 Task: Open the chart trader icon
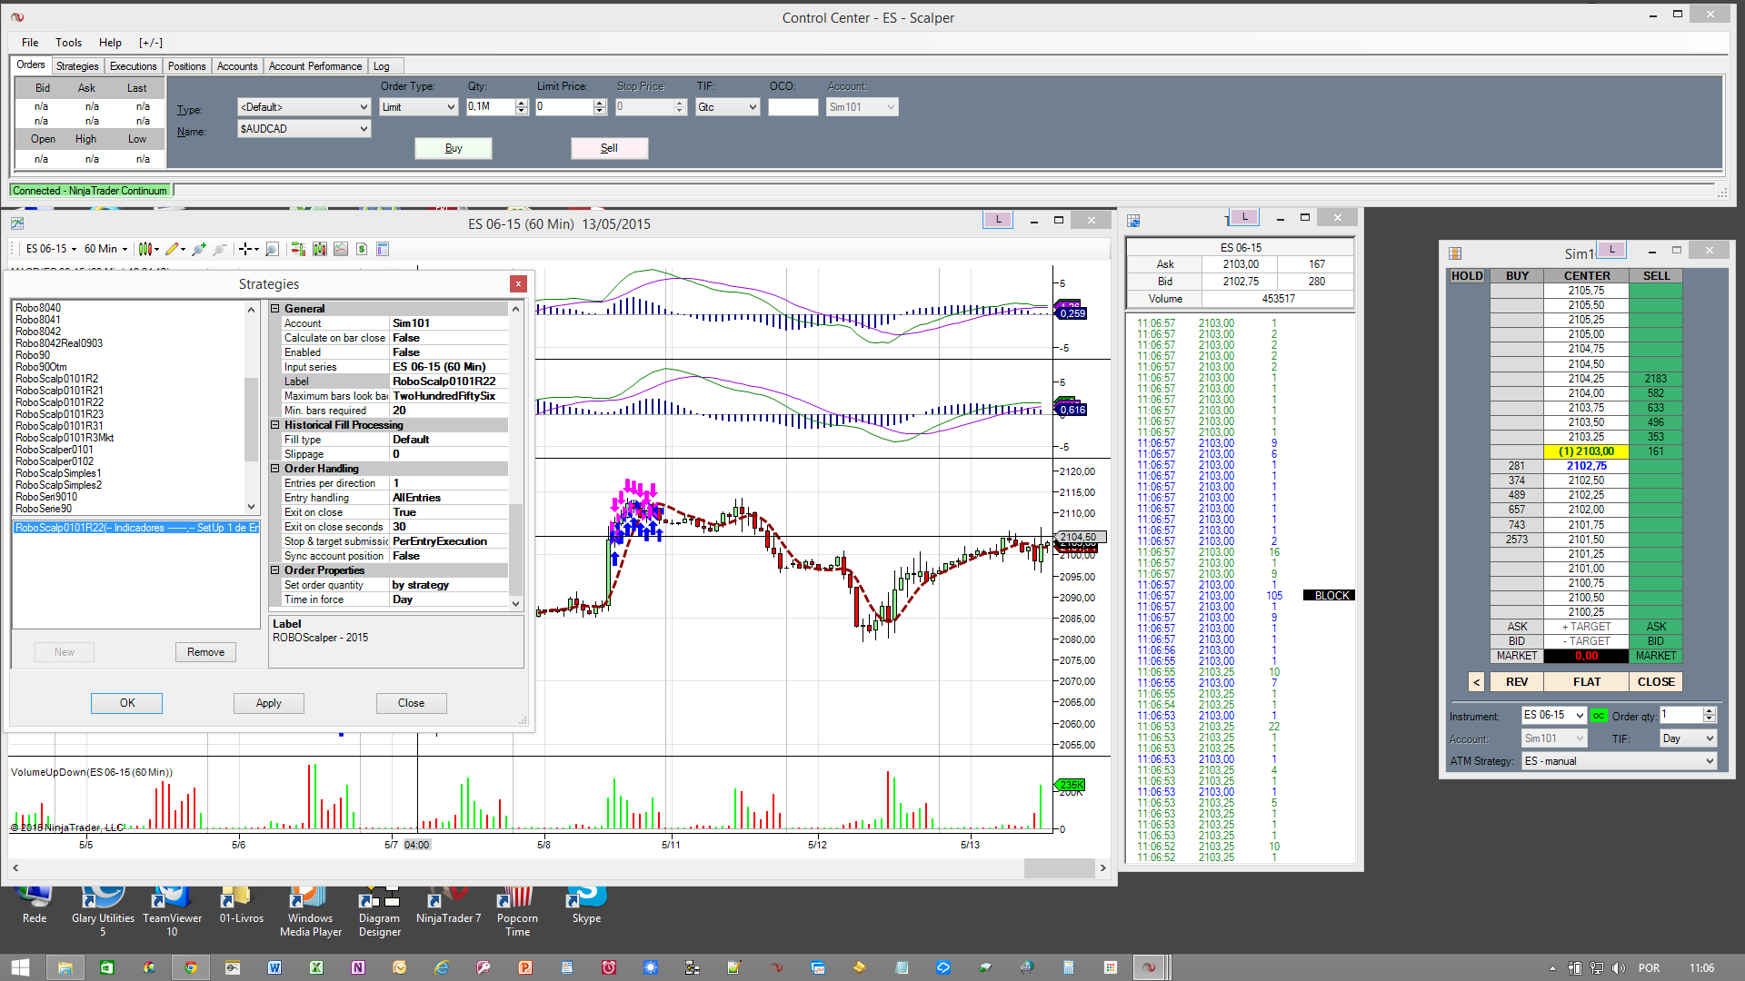click(x=298, y=249)
